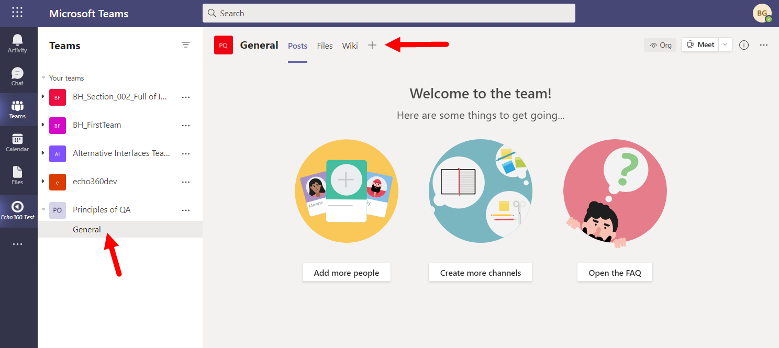Open channel info icon
Viewport: 779px width, 348px height.
pos(743,45)
